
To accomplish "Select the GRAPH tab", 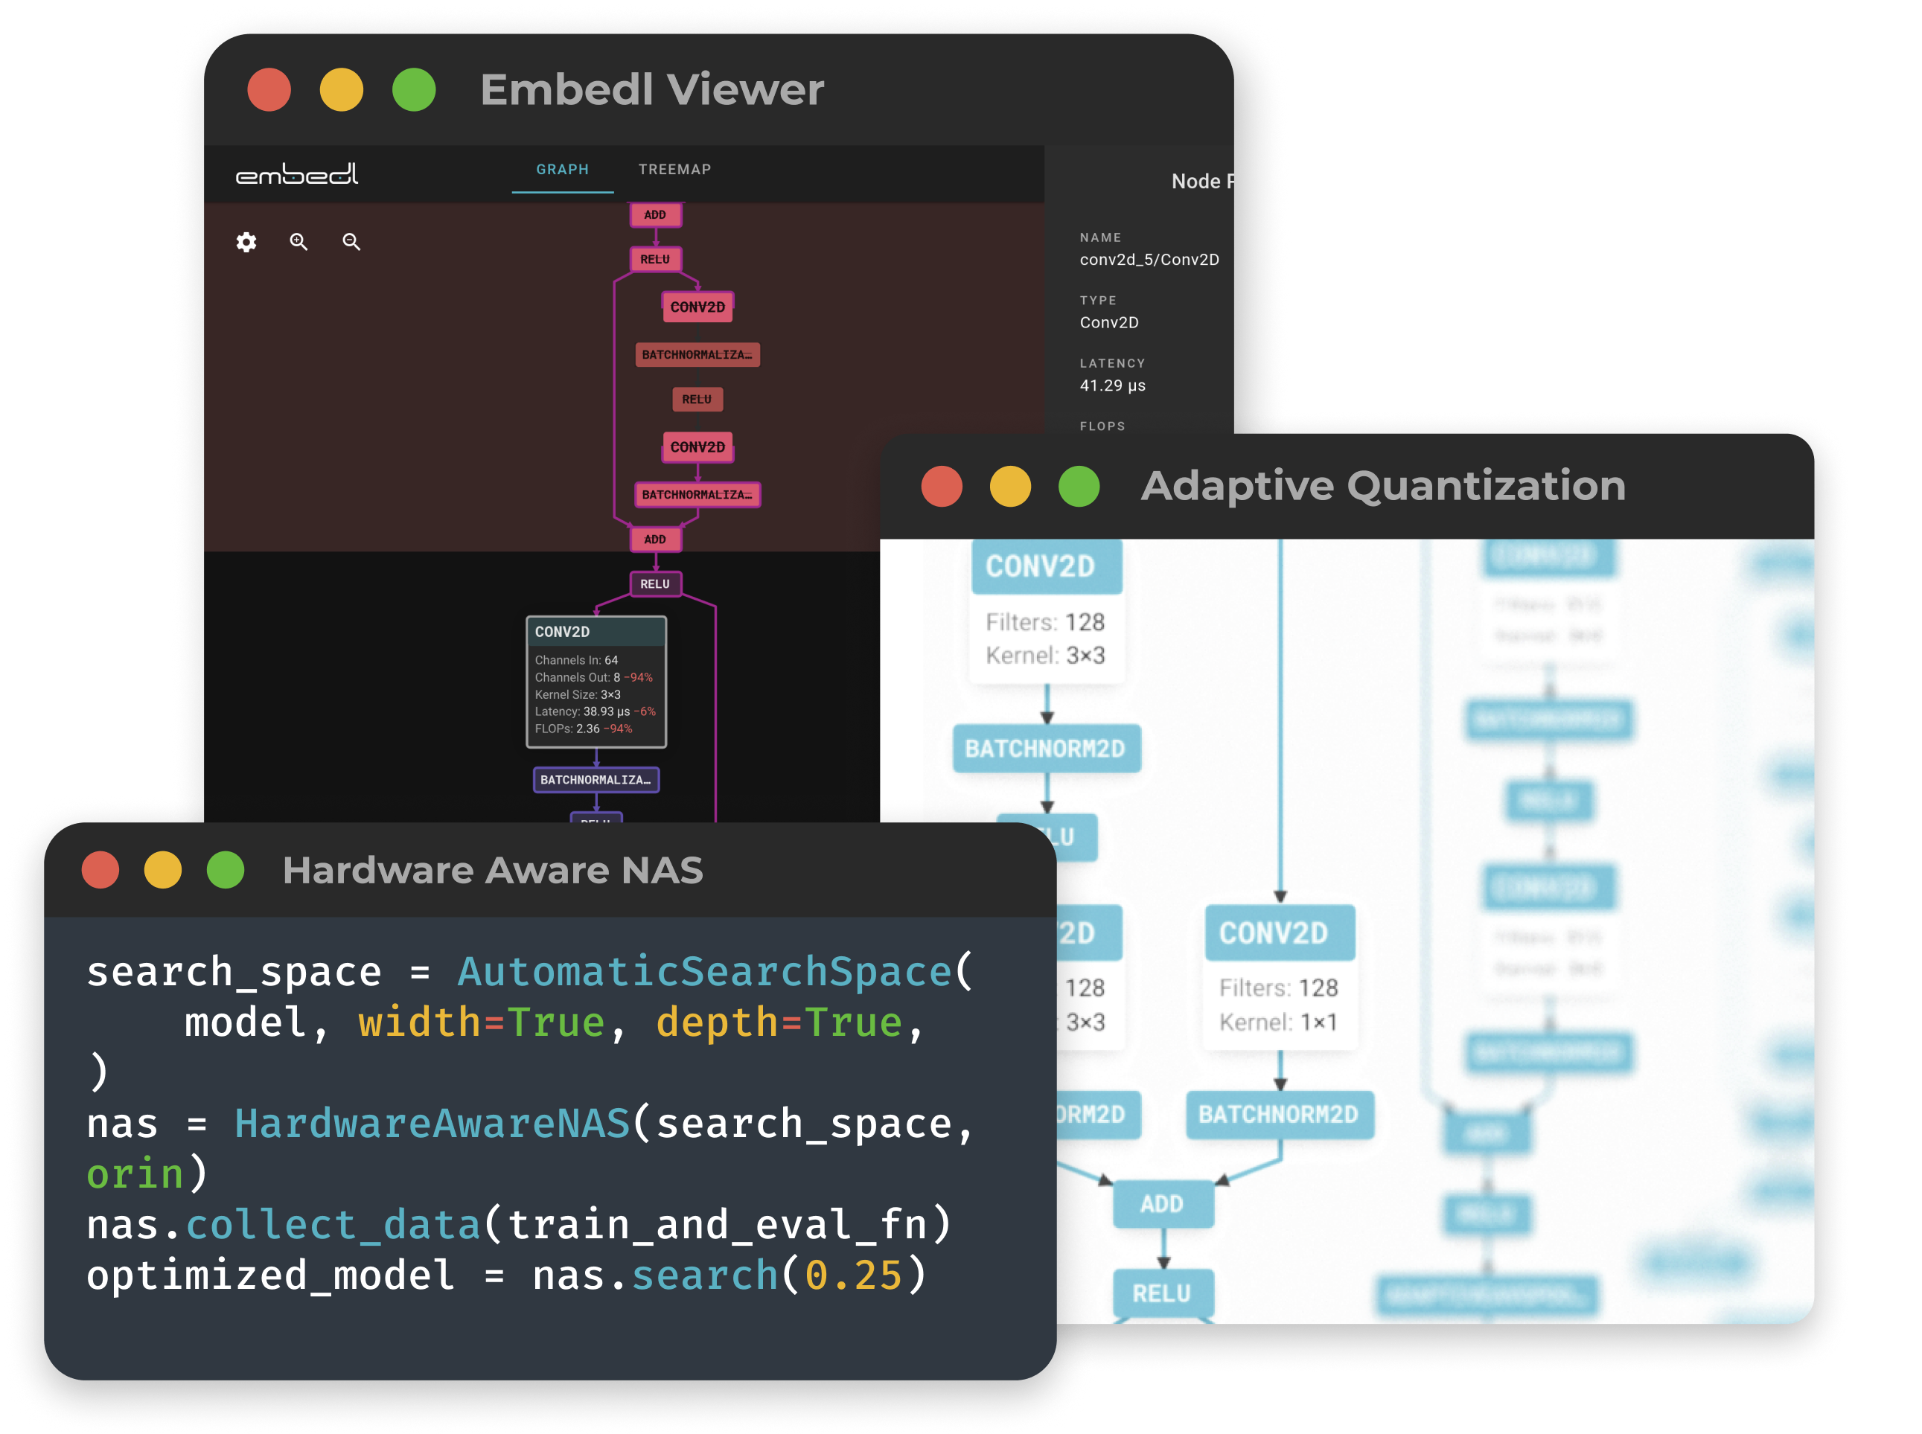I will click(562, 169).
